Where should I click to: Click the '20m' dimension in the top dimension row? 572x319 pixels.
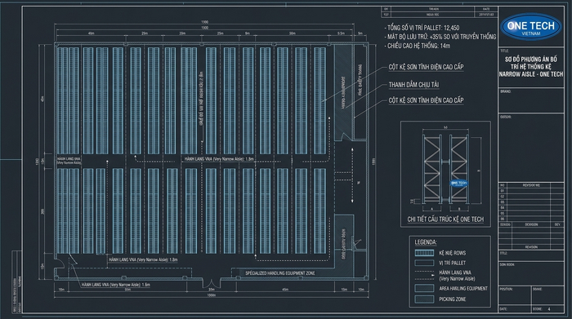tap(182, 33)
